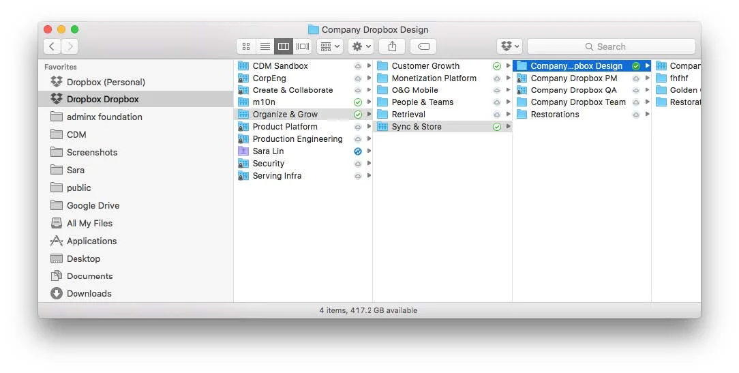Select the fhfhf folder
The width and height of the screenshot is (739, 373).
click(x=677, y=78)
